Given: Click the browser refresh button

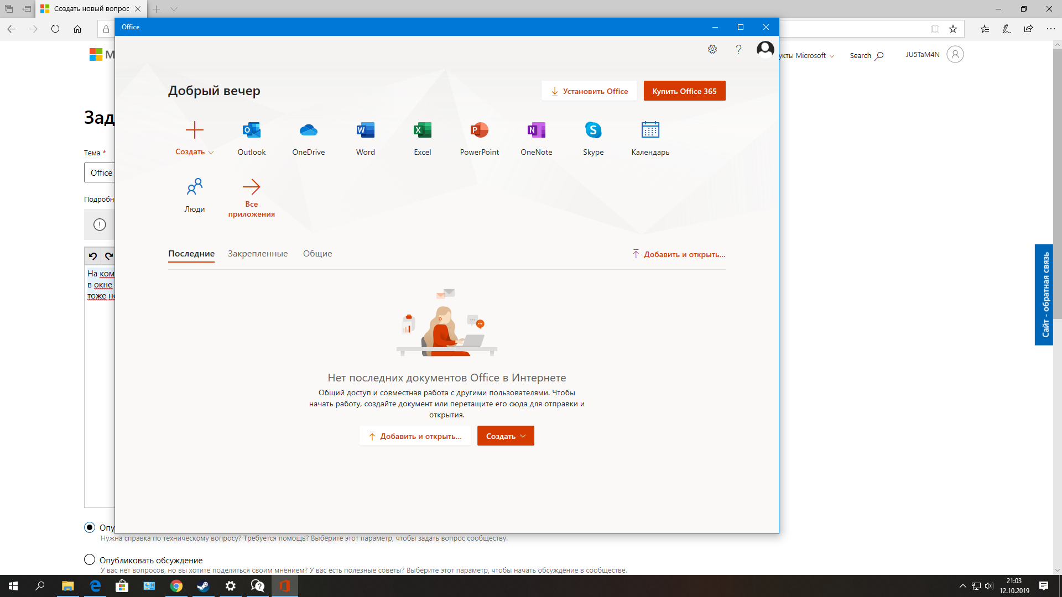Looking at the screenshot, I should point(55,29).
